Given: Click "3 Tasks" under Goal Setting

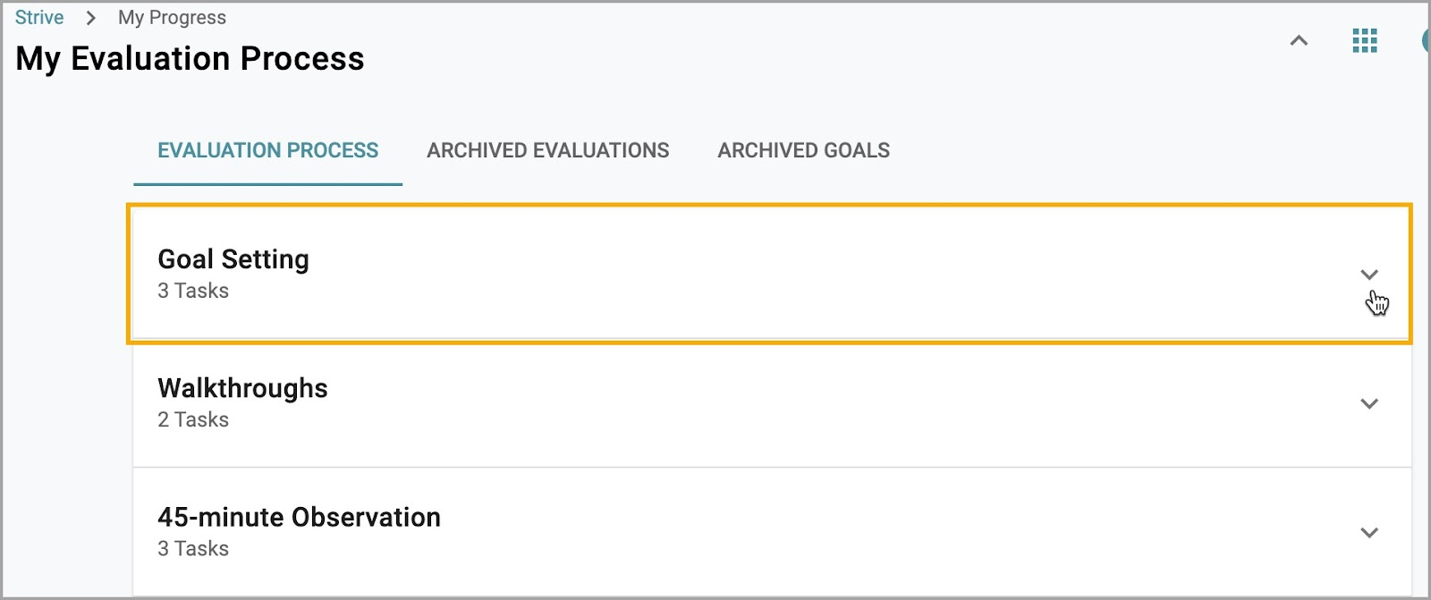Looking at the screenshot, I should click(x=193, y=291).
